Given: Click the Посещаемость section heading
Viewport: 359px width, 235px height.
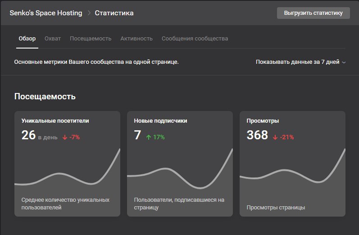Looking at the screenshot, I should click(45, 96).
